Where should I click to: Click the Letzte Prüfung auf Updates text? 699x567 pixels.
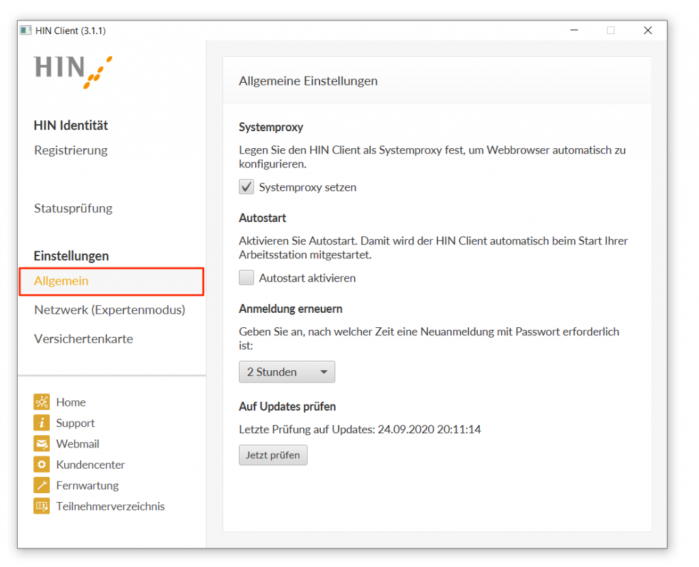click(x=360, y=429)
